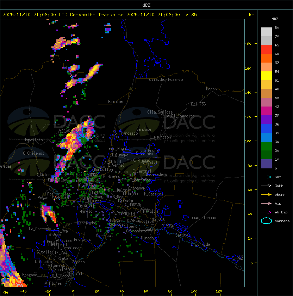293x296 pixels.
Task: Pick the purple 36-39 dBZ swatch
Action: (266, 120)
